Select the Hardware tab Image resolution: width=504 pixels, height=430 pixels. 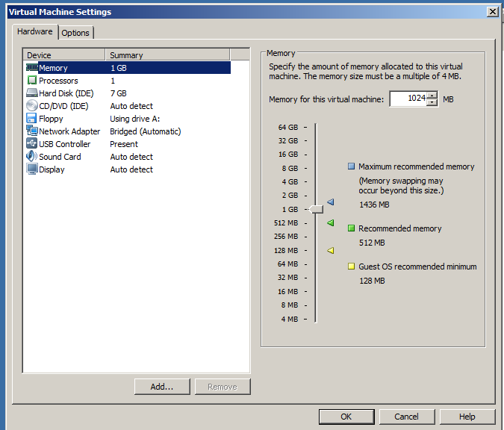coord(35,31)
